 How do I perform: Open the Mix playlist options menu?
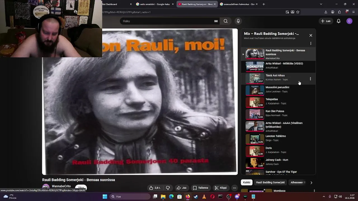point(311,44)
